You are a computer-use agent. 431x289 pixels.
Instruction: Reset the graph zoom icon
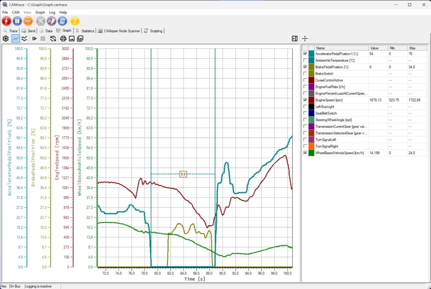53,38
